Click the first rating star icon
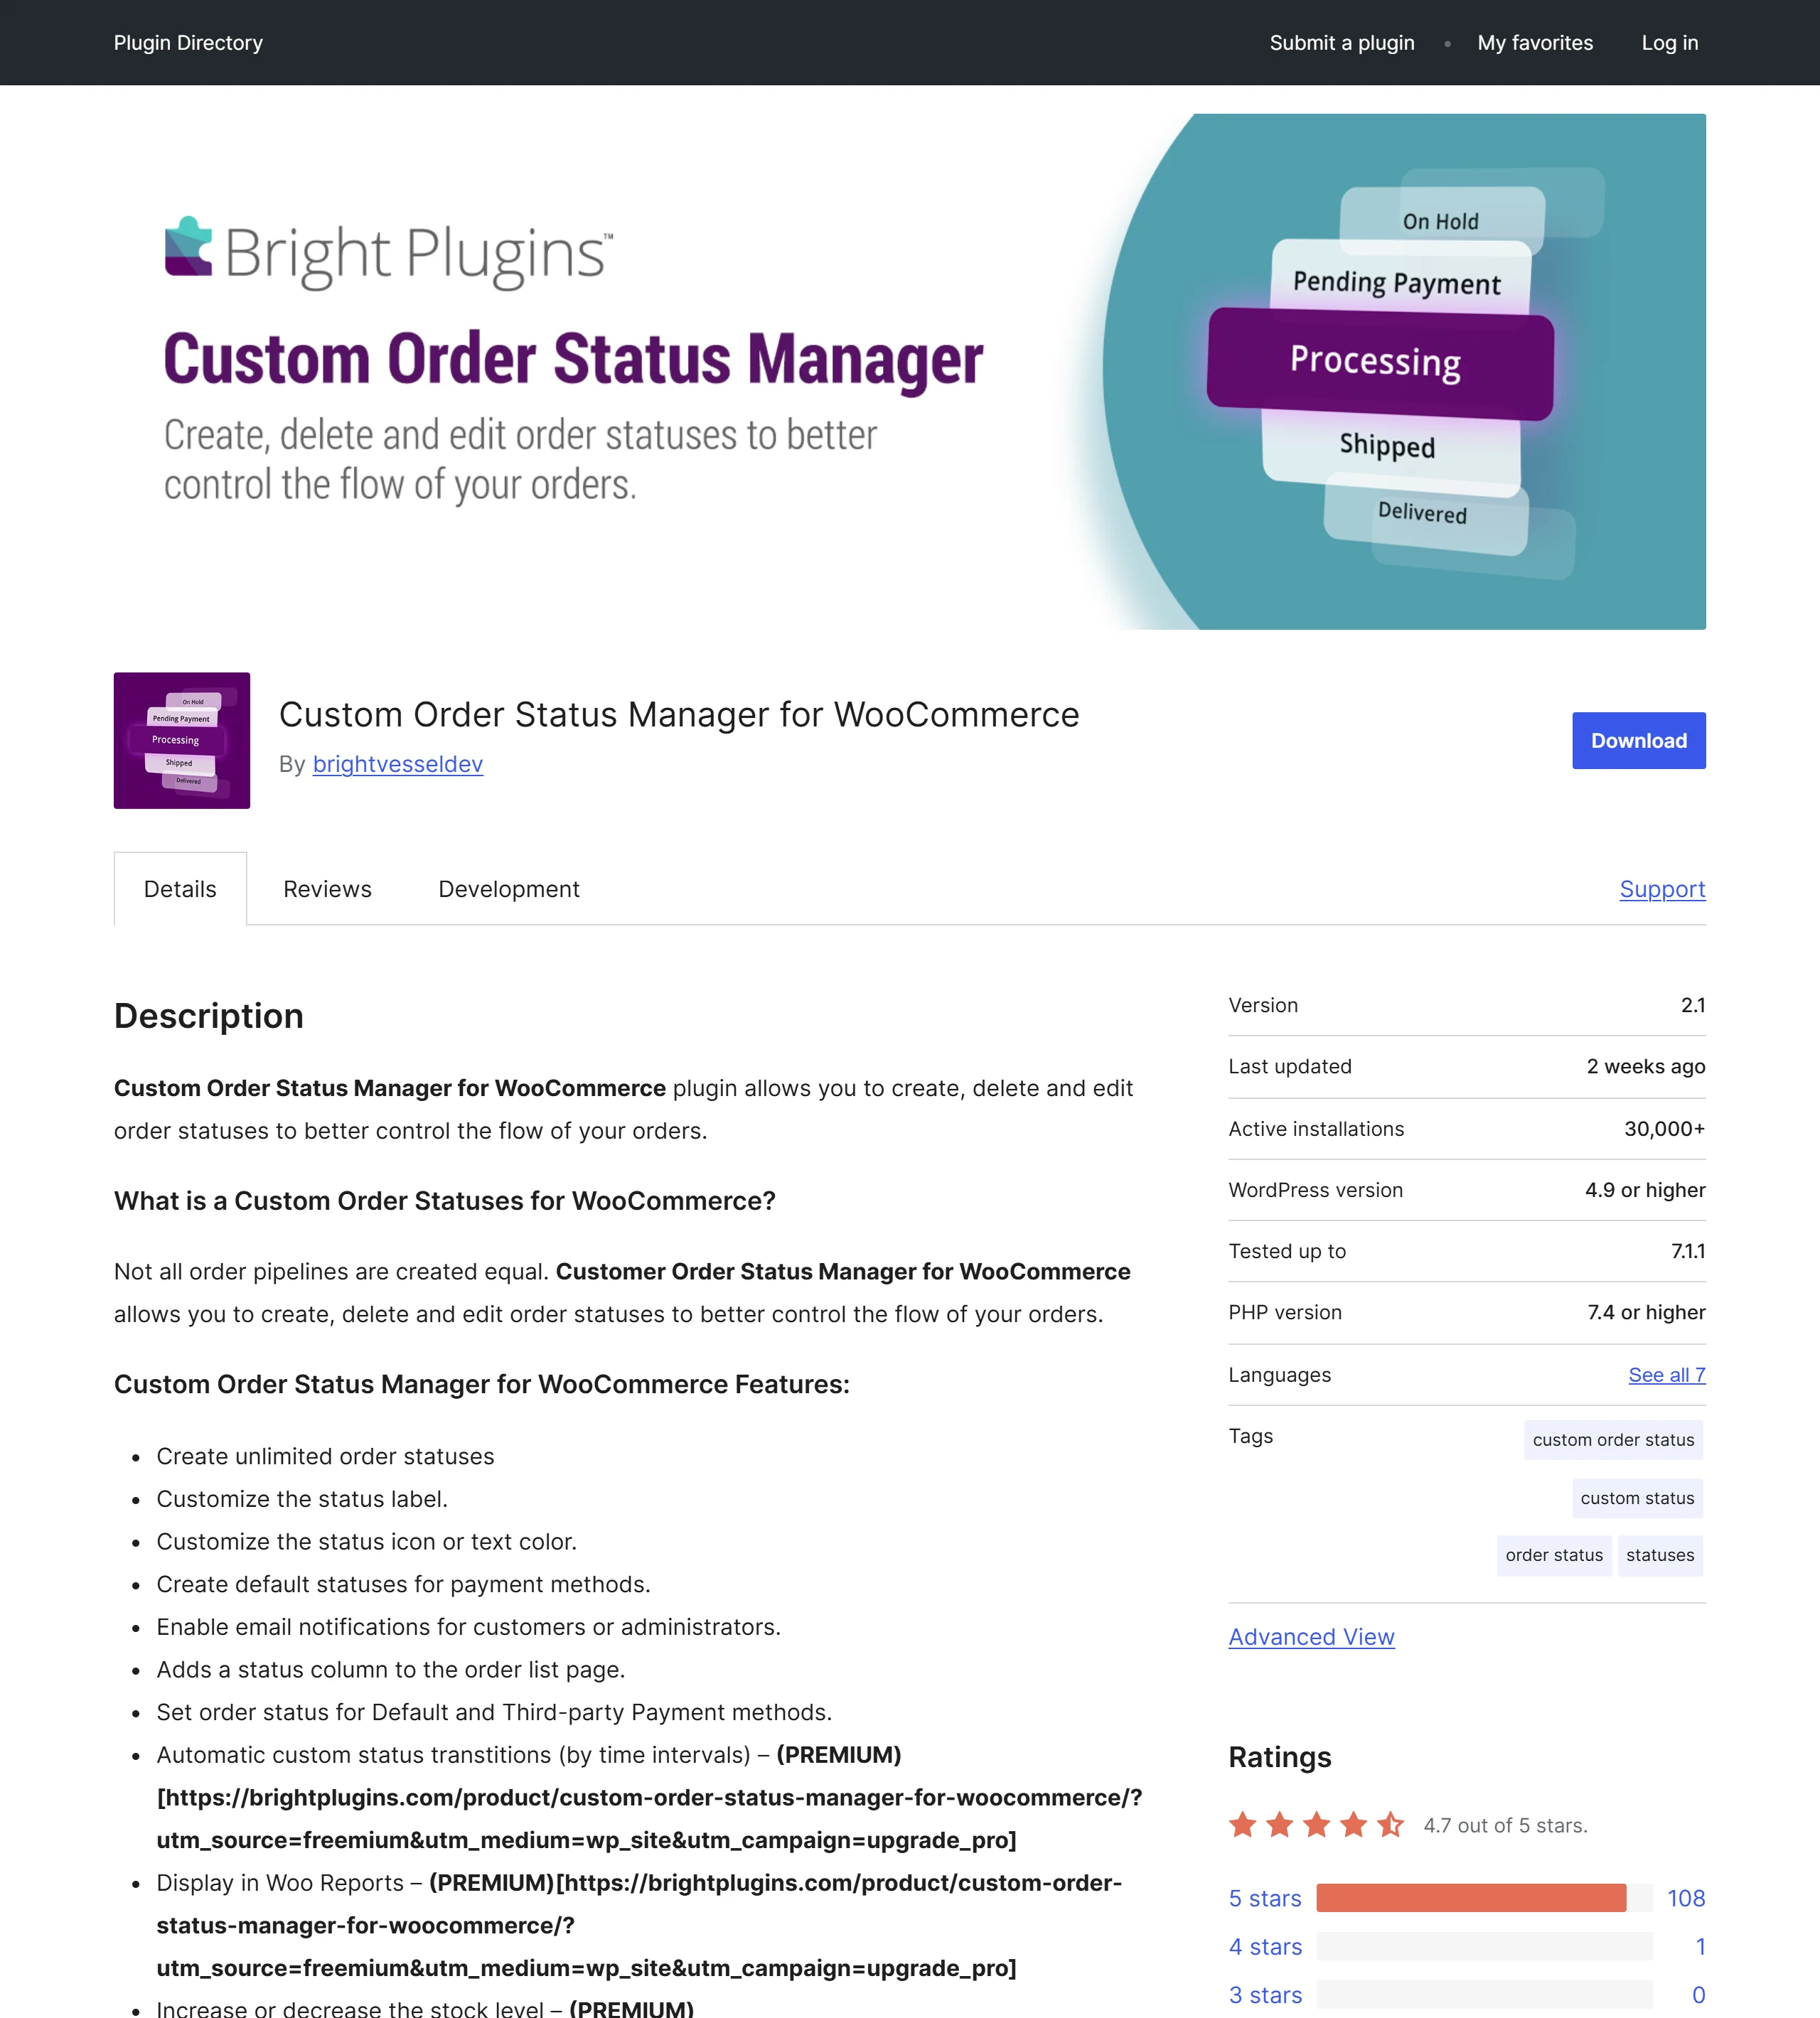Viewport: 1820px width, 2018px height. tap(1243, 1825)
